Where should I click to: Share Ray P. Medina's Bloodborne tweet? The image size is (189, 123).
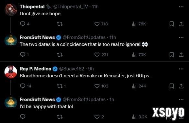pos(181,86)
